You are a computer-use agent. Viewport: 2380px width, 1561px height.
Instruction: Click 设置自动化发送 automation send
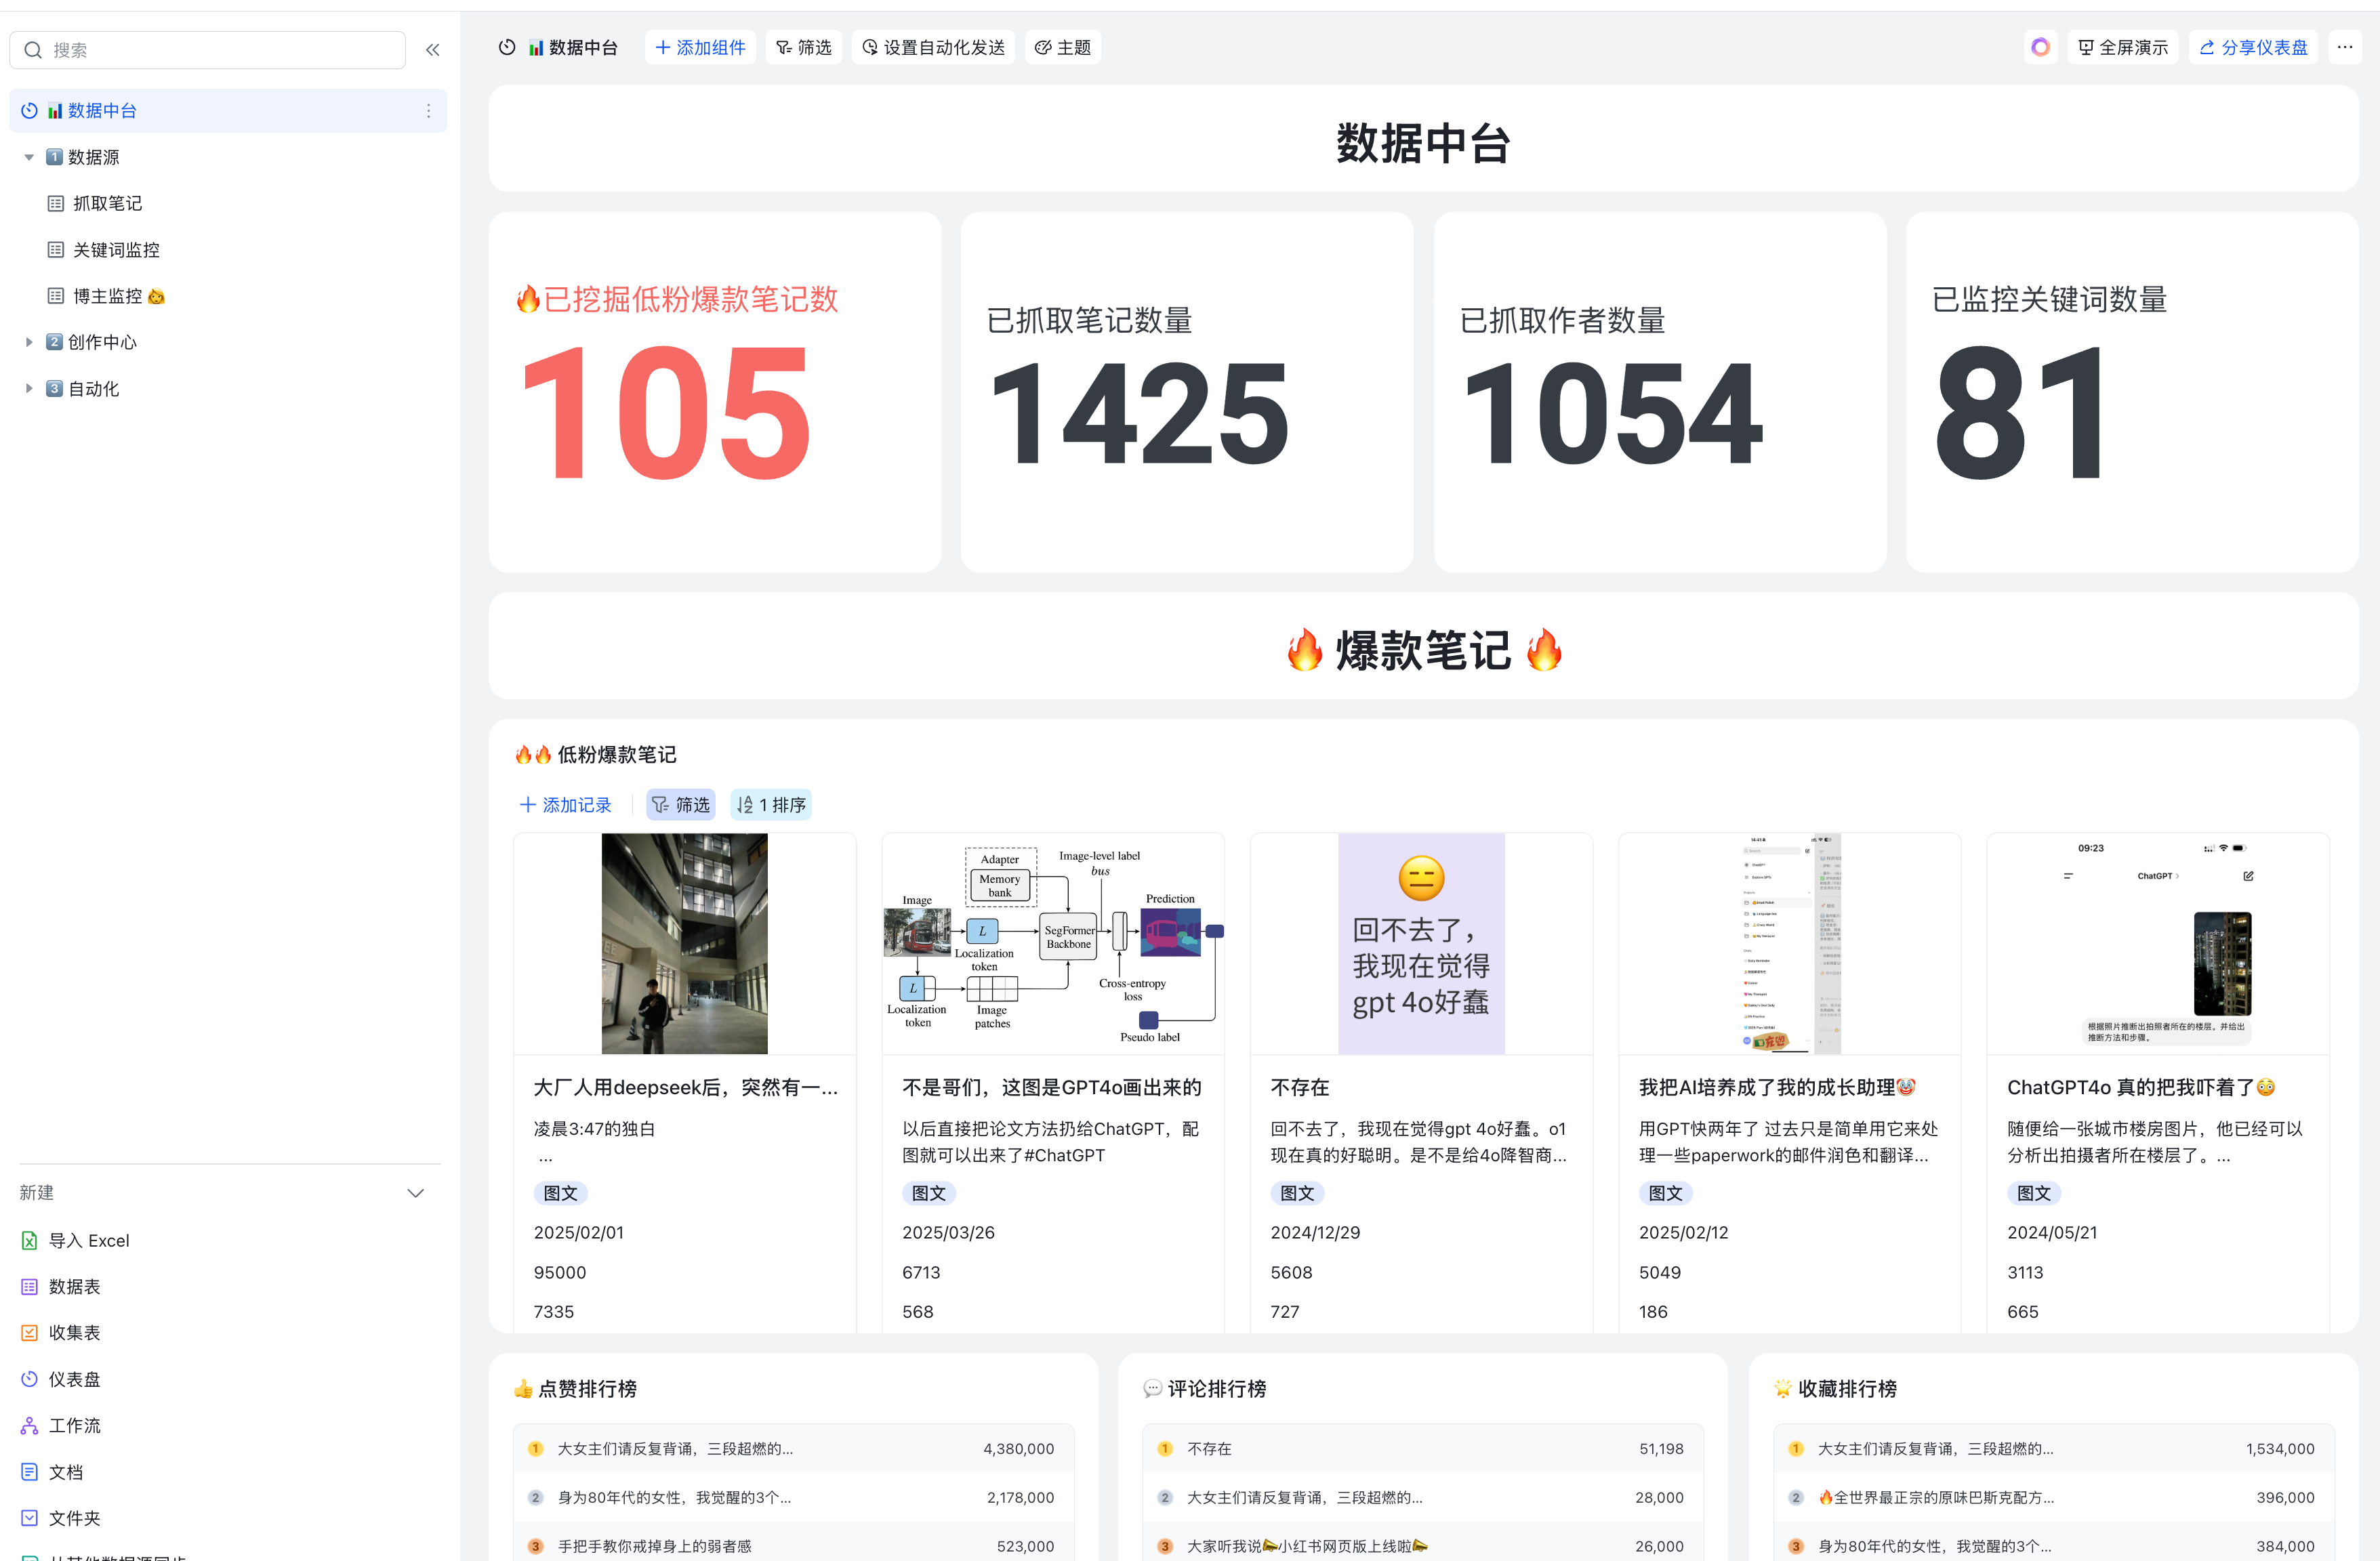pos(933,47)
